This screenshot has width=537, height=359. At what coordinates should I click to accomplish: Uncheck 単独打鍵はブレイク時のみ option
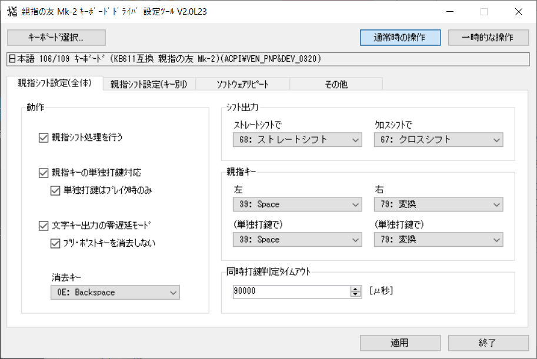55,190
